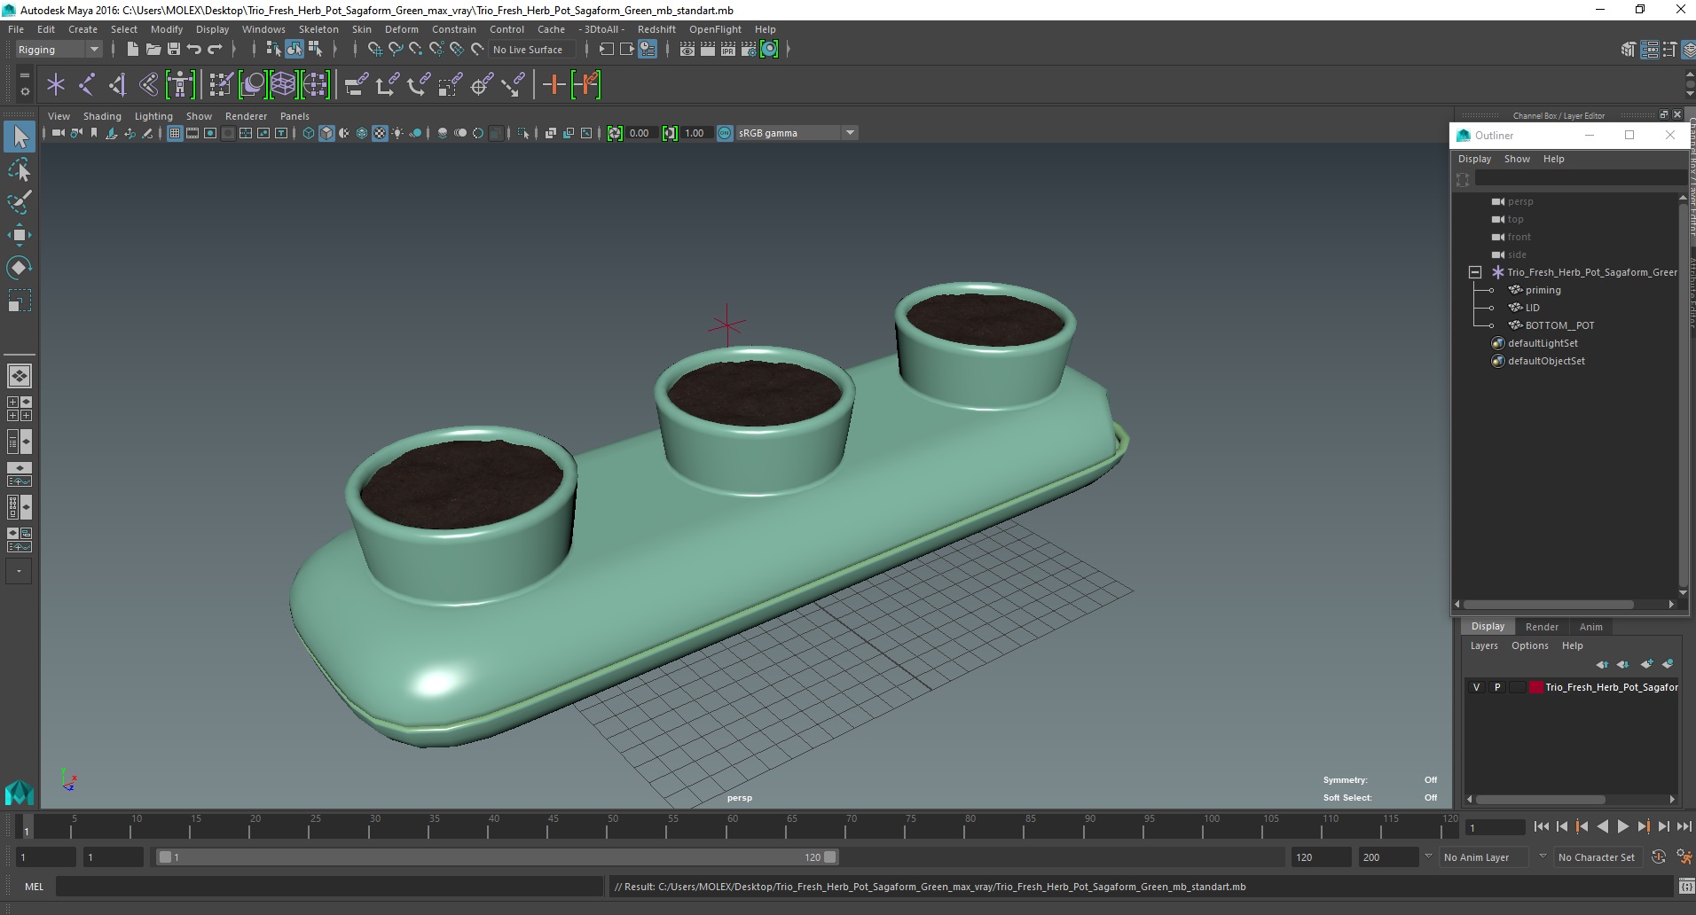Click the Open Scene folder icon
Viewport: 1696px width, 915px height.
pos(153,50)
